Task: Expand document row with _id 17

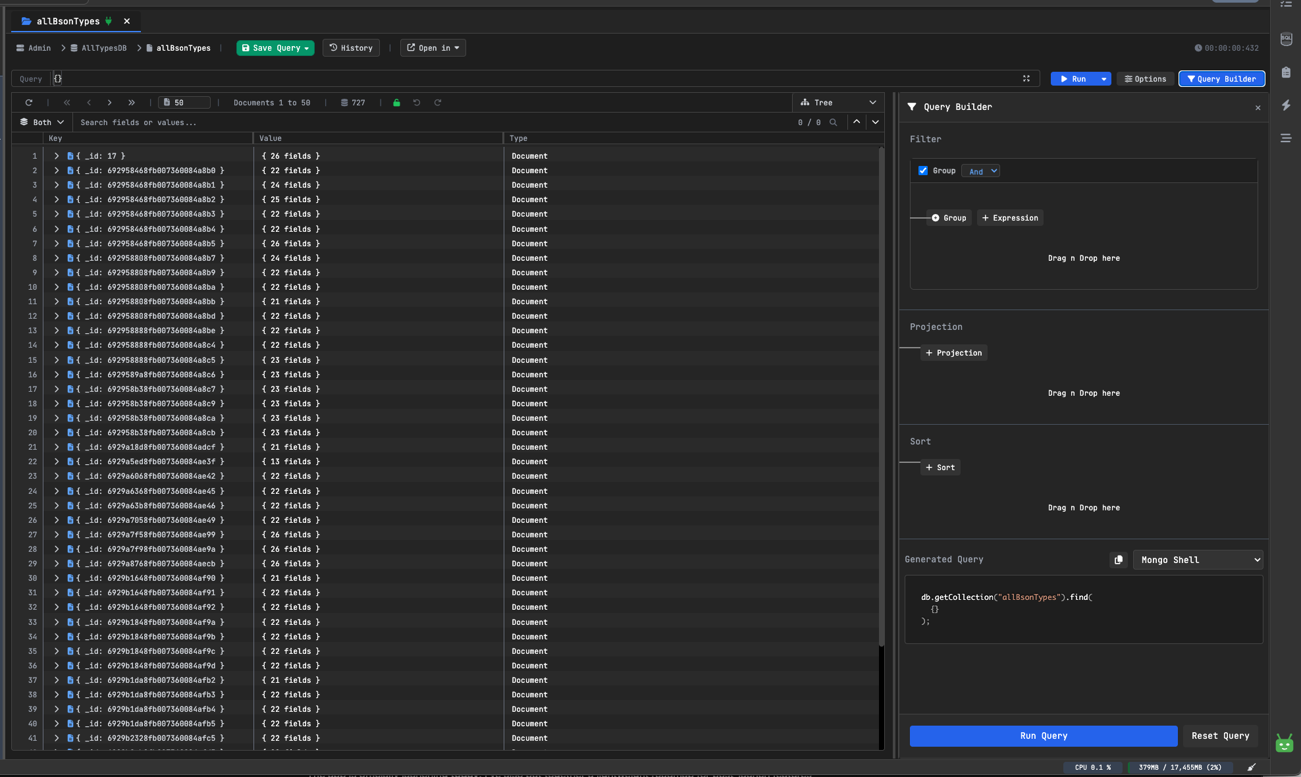Action: 57,156
